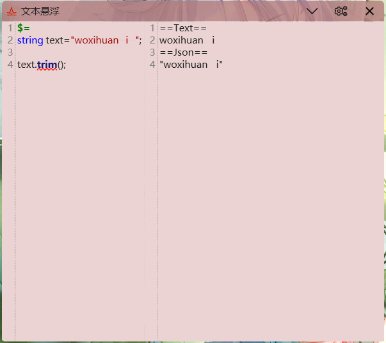Click the 文本悬浮 window title

click(x=40, y=12)
